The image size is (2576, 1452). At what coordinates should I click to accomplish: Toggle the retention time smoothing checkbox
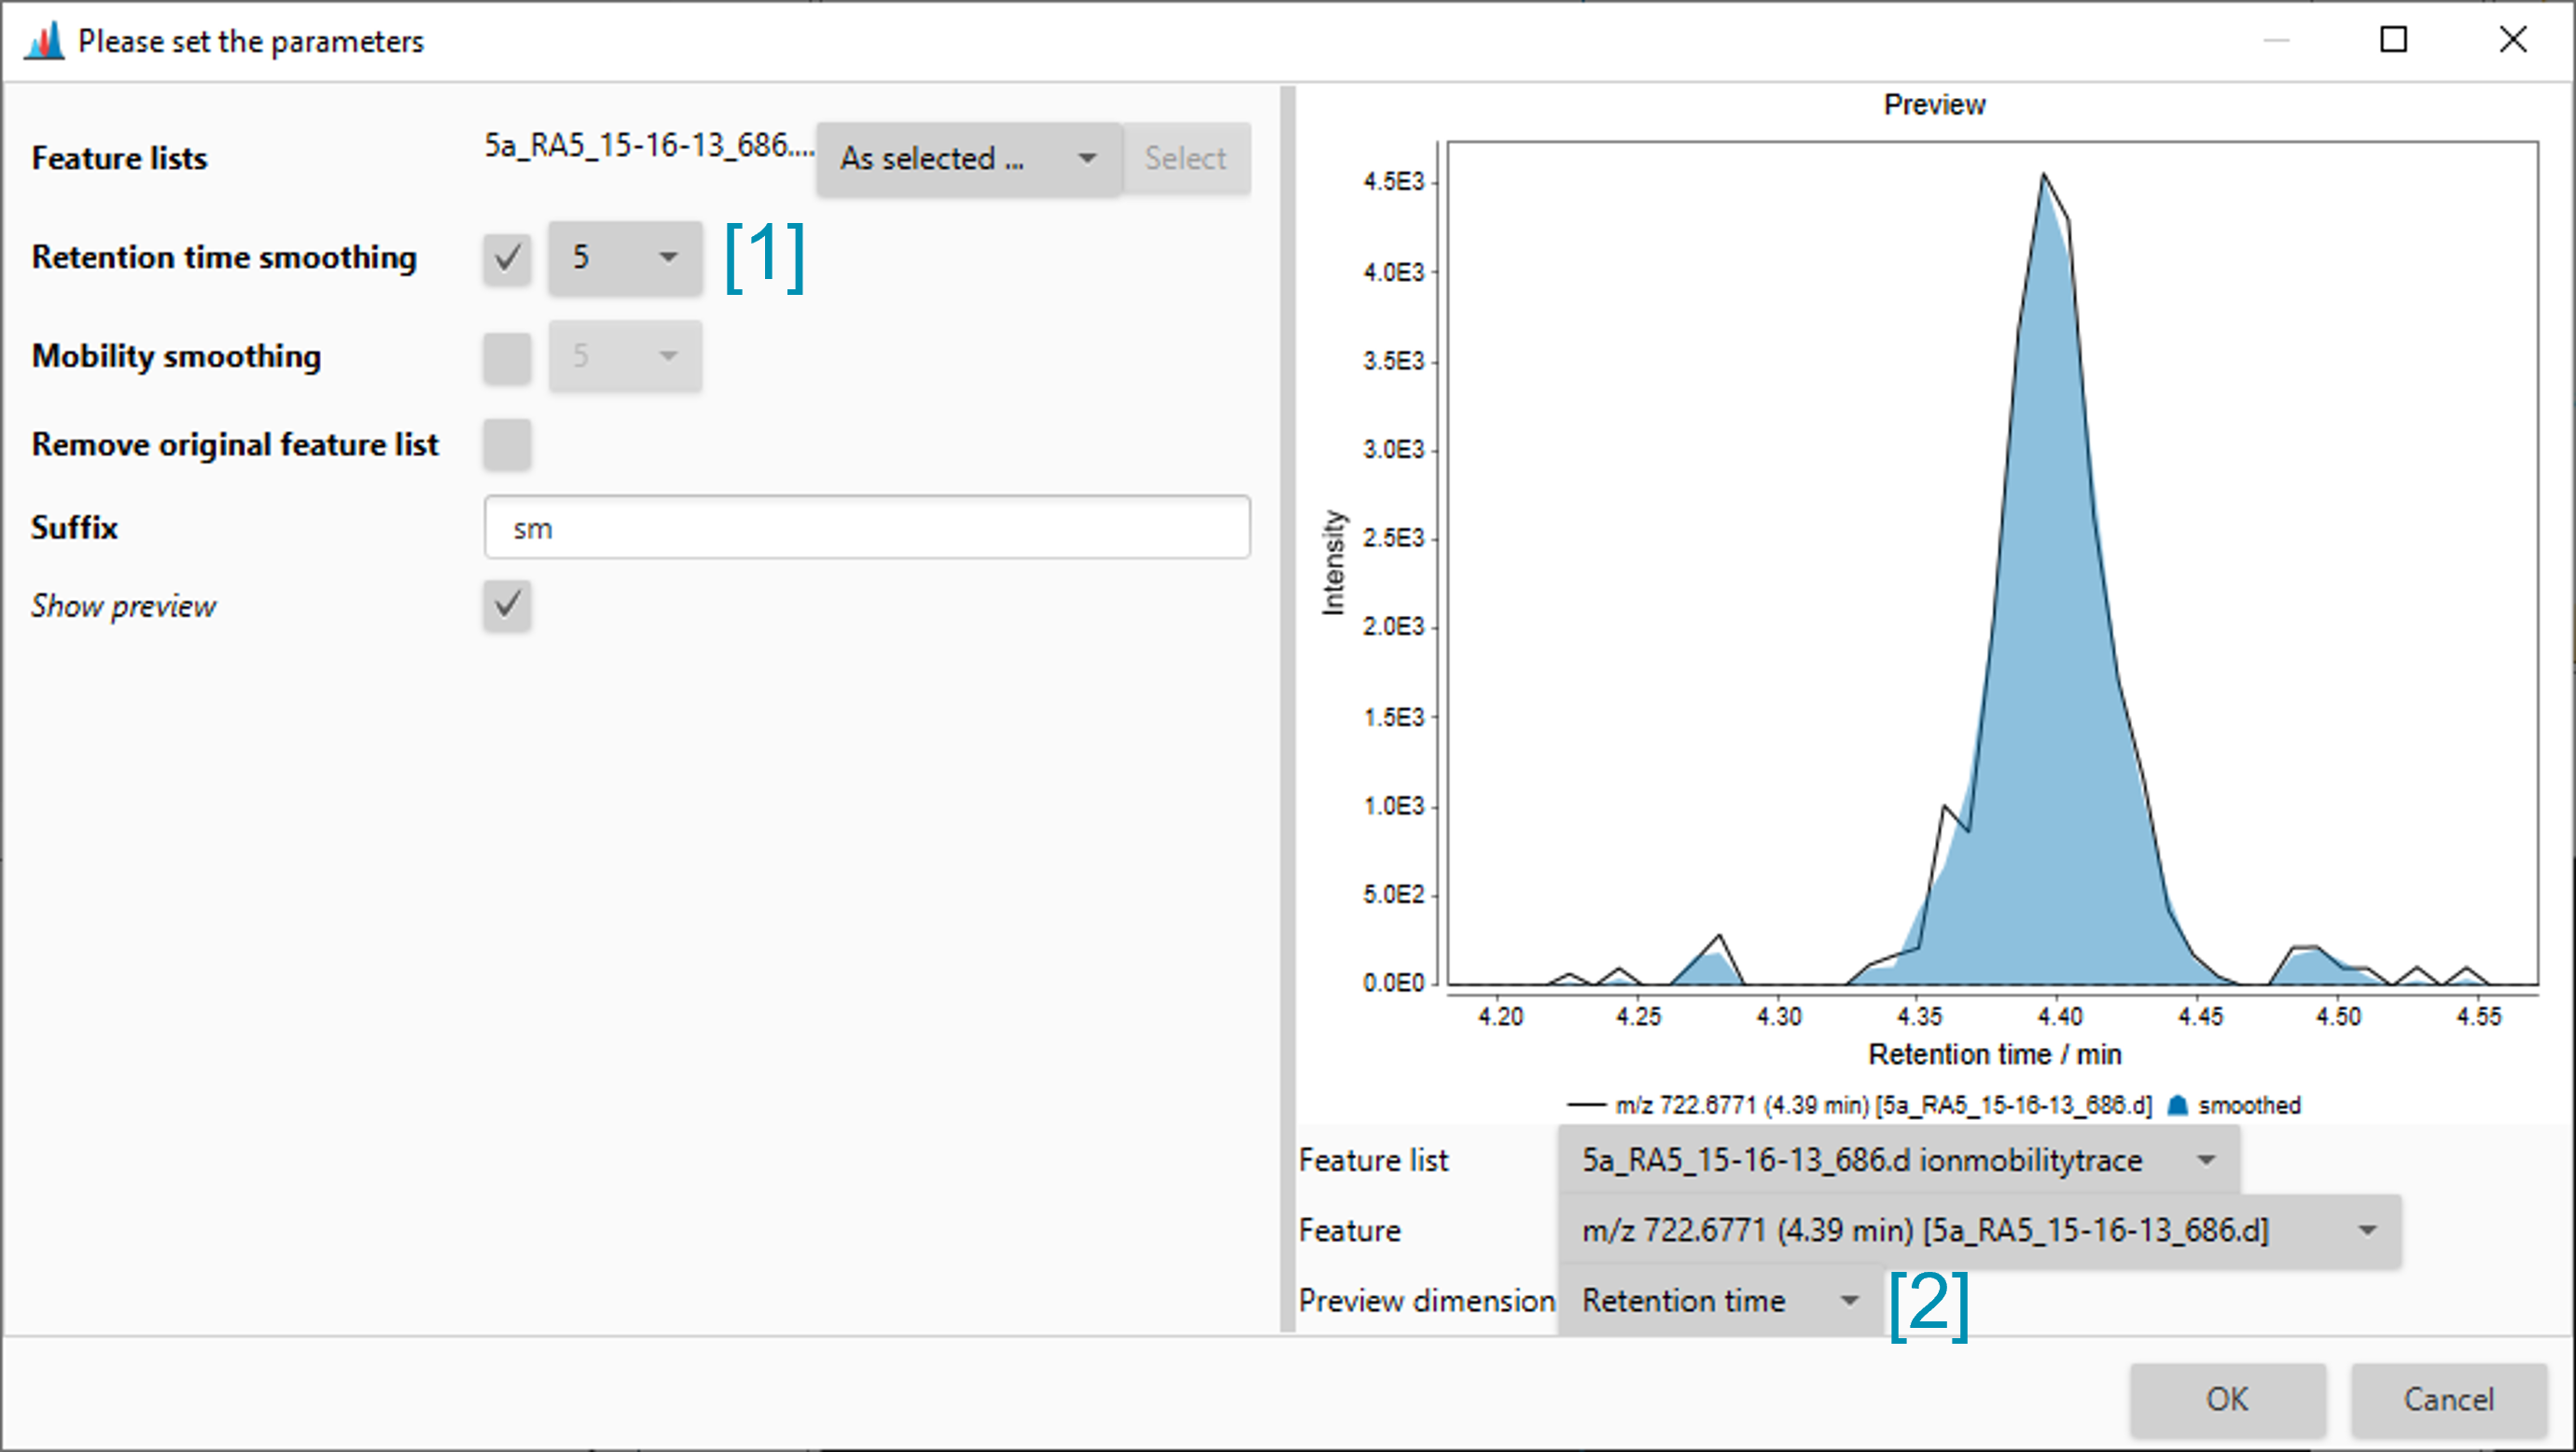point(508,257)
